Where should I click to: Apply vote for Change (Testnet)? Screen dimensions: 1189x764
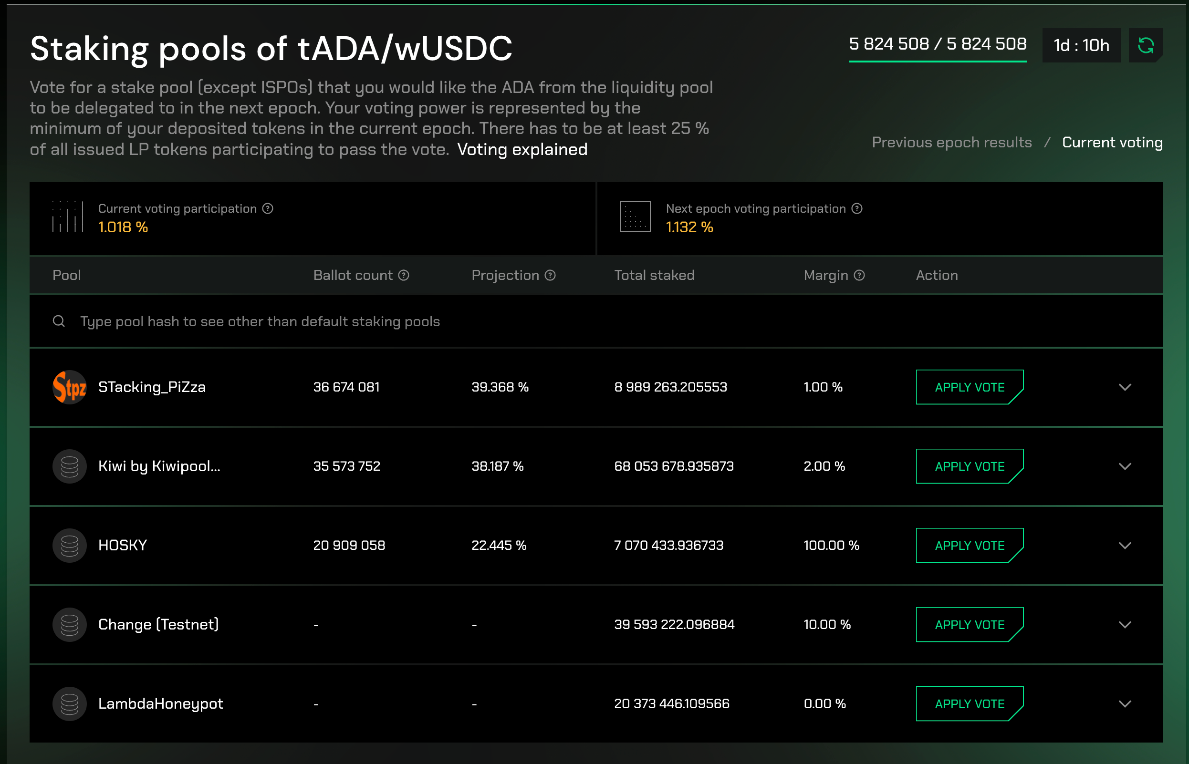(970, 625)
